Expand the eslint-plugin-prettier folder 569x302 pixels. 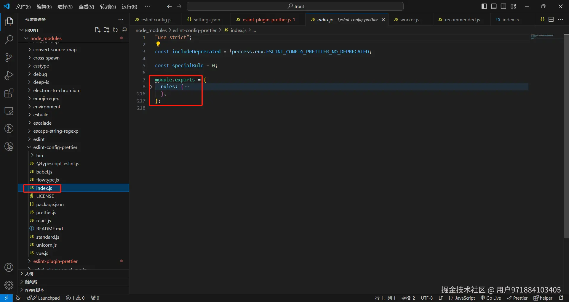point(29,261)
